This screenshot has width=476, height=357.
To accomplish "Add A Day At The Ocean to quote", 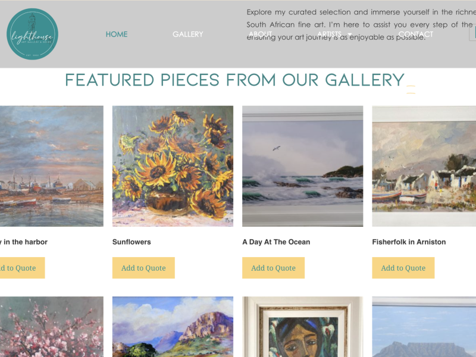I will (273, 268).
